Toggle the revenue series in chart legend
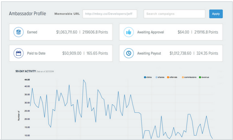 204,77
